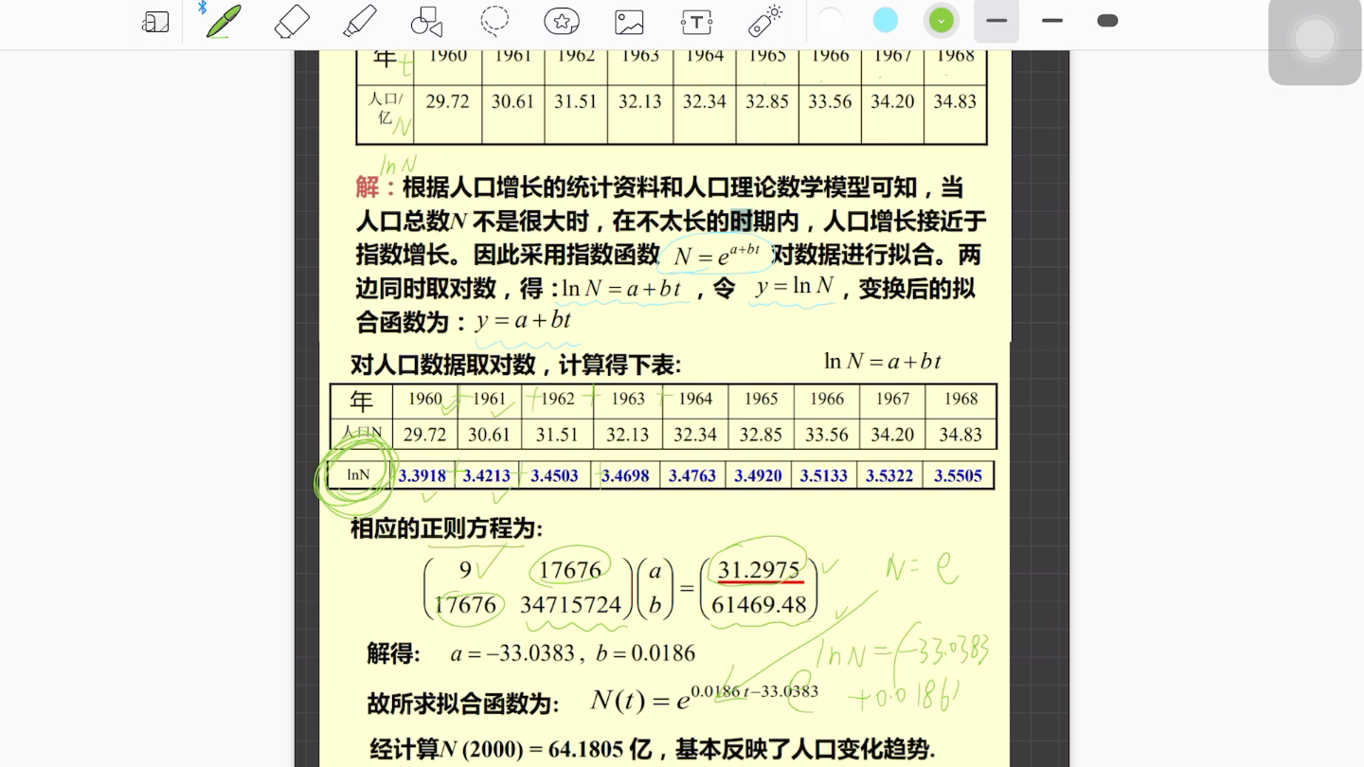Click the 31.2975 matrix value

pyautogui.click(x=760, y=570)
